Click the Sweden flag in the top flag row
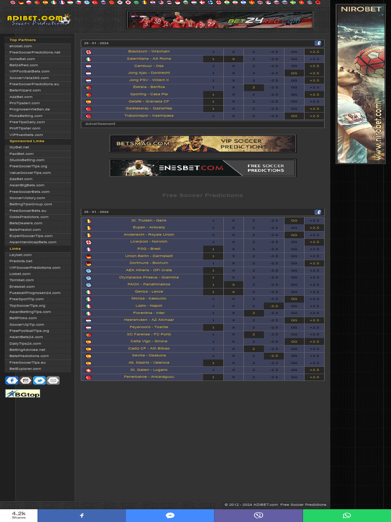 [293, 3]
